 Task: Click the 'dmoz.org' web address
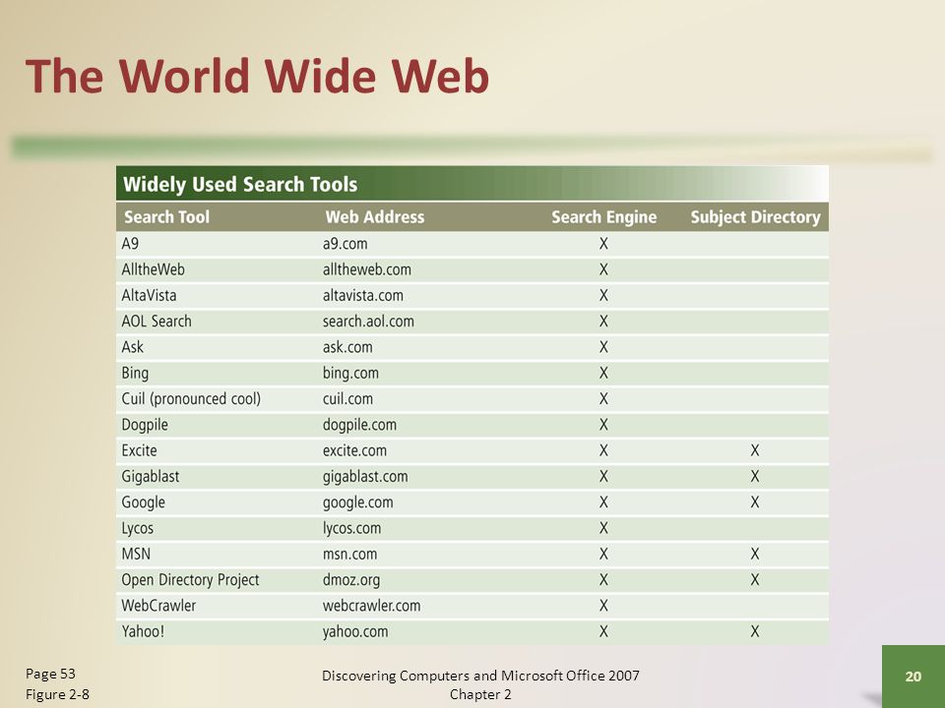coord(350,580)
